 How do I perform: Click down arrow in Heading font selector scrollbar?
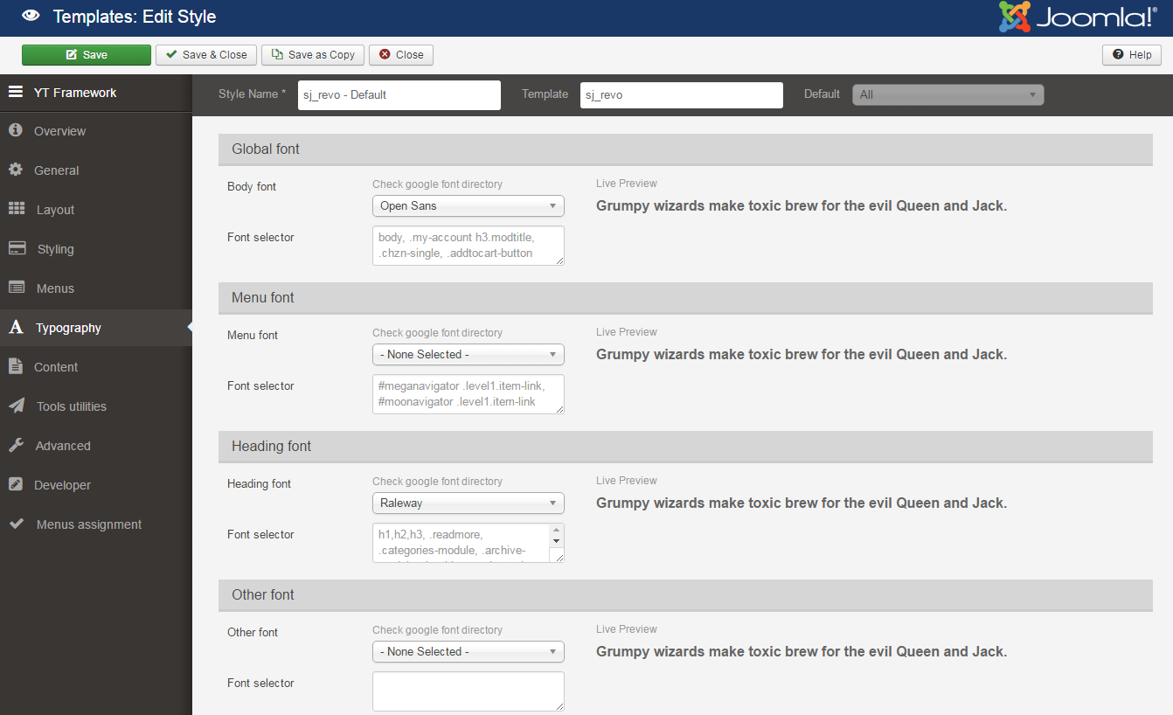pyautogui.click(x=557, y=541)
